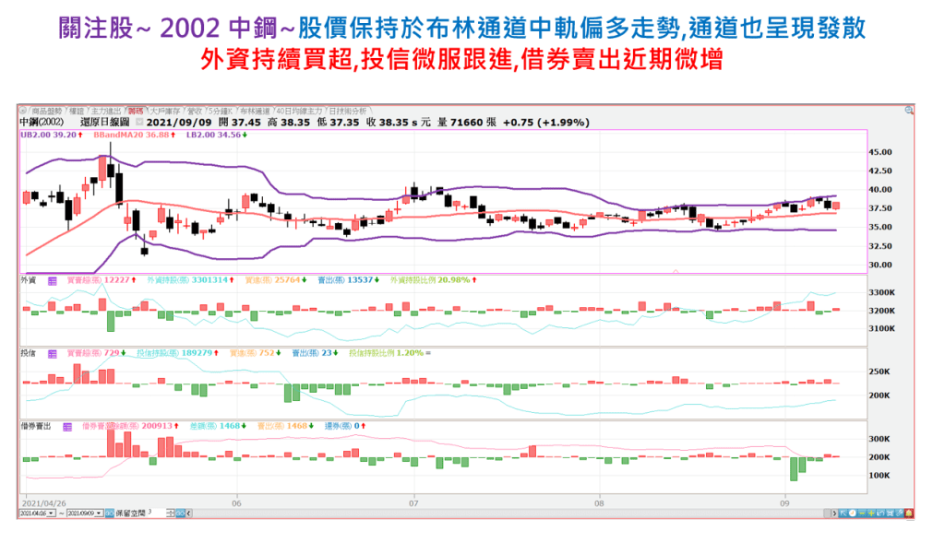
Task: Switch to the 主力進出 tab
Action: tap(108, 110)
